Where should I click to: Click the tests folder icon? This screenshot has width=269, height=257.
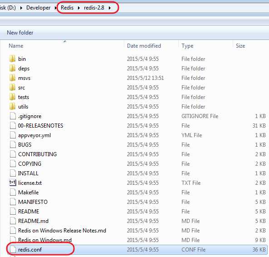13,97
